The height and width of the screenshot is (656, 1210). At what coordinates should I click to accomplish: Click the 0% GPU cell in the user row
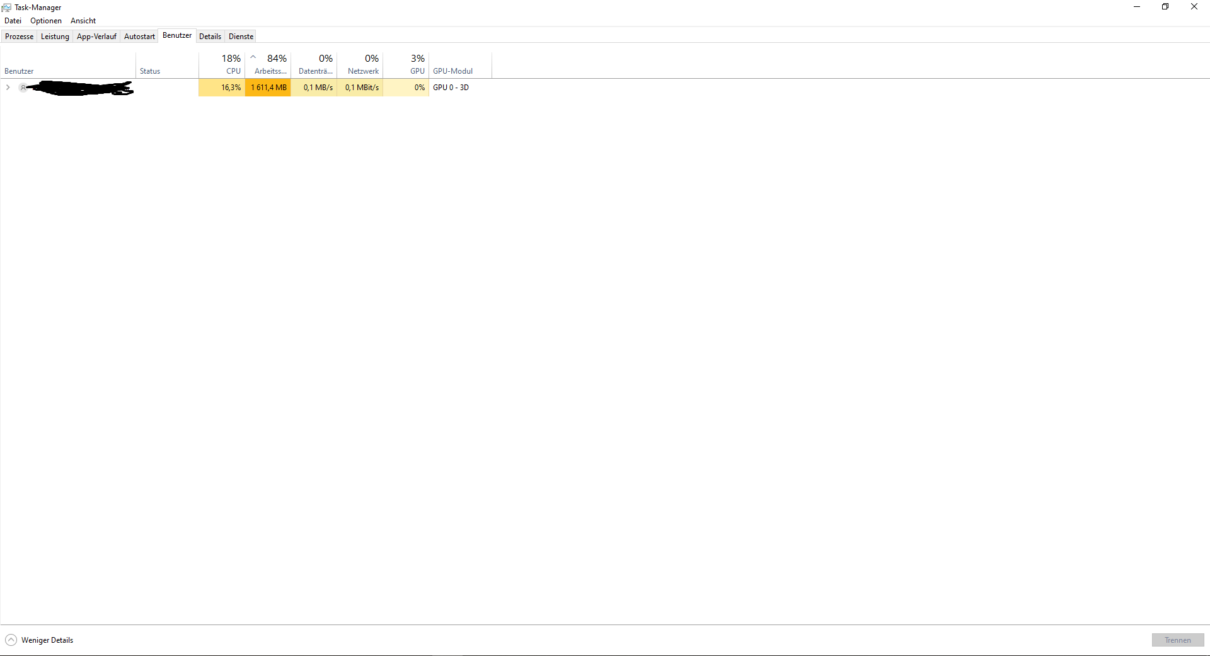click(x=406, y=88)
